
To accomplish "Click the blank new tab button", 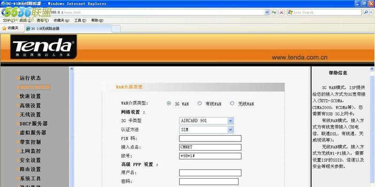I will coord(116,29).
